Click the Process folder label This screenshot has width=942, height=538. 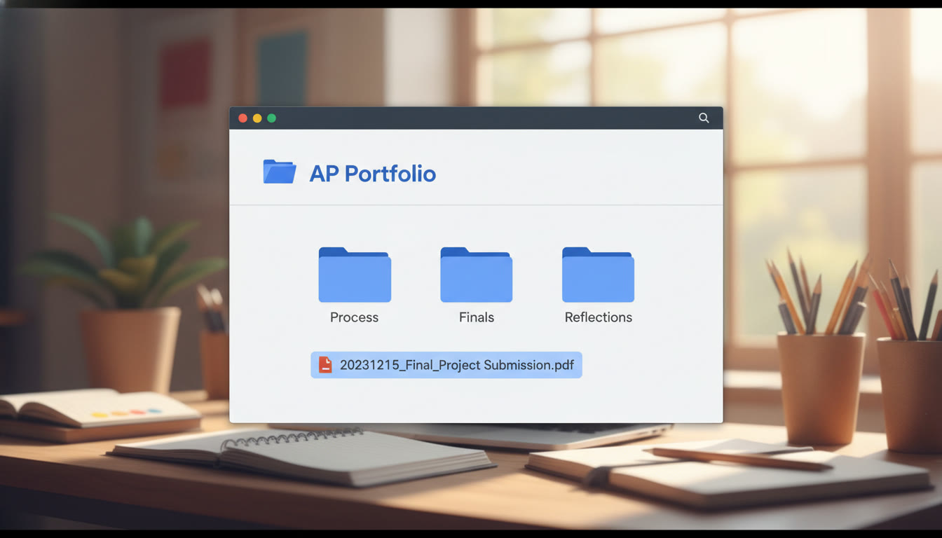pos(354,317)
